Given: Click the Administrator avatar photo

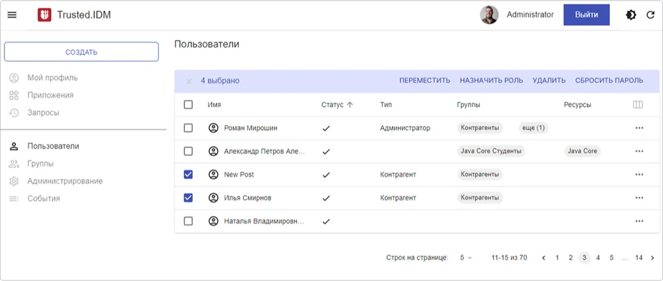Looking at the screenshot, I should (489, 15).
